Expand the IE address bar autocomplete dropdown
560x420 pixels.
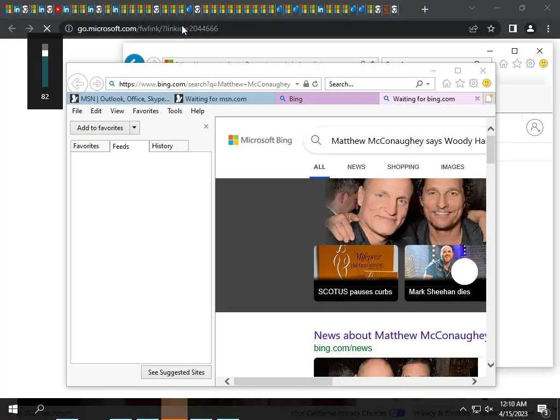point(297,84)
